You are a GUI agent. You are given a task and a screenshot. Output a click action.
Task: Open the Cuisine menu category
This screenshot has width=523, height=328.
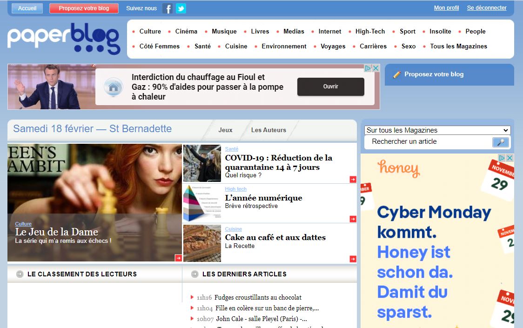click(236, 46)
